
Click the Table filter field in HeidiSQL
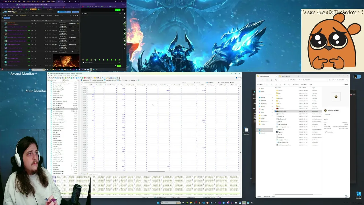click(71, 80)
